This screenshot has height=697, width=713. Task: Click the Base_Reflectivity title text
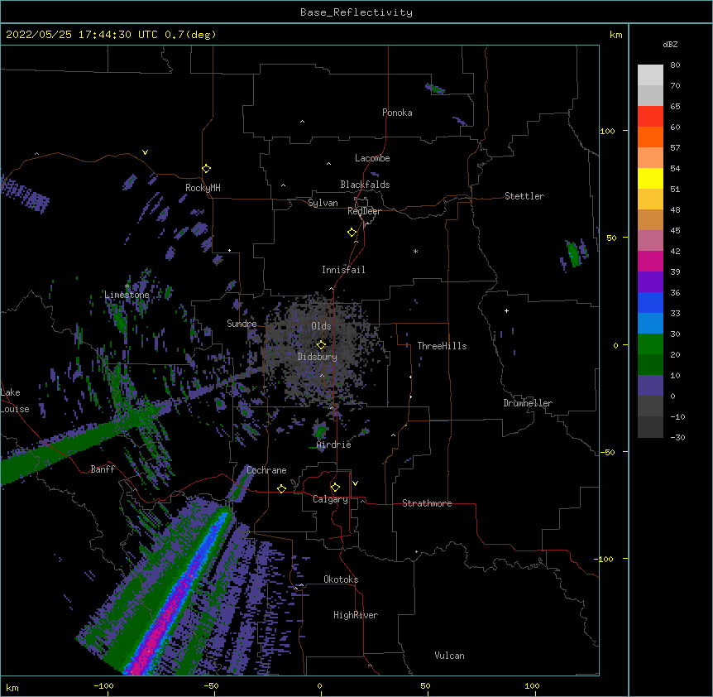[x=356, y=12]
